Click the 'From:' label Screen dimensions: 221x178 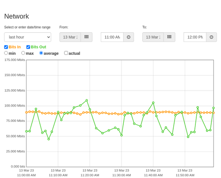pos(64,27)
